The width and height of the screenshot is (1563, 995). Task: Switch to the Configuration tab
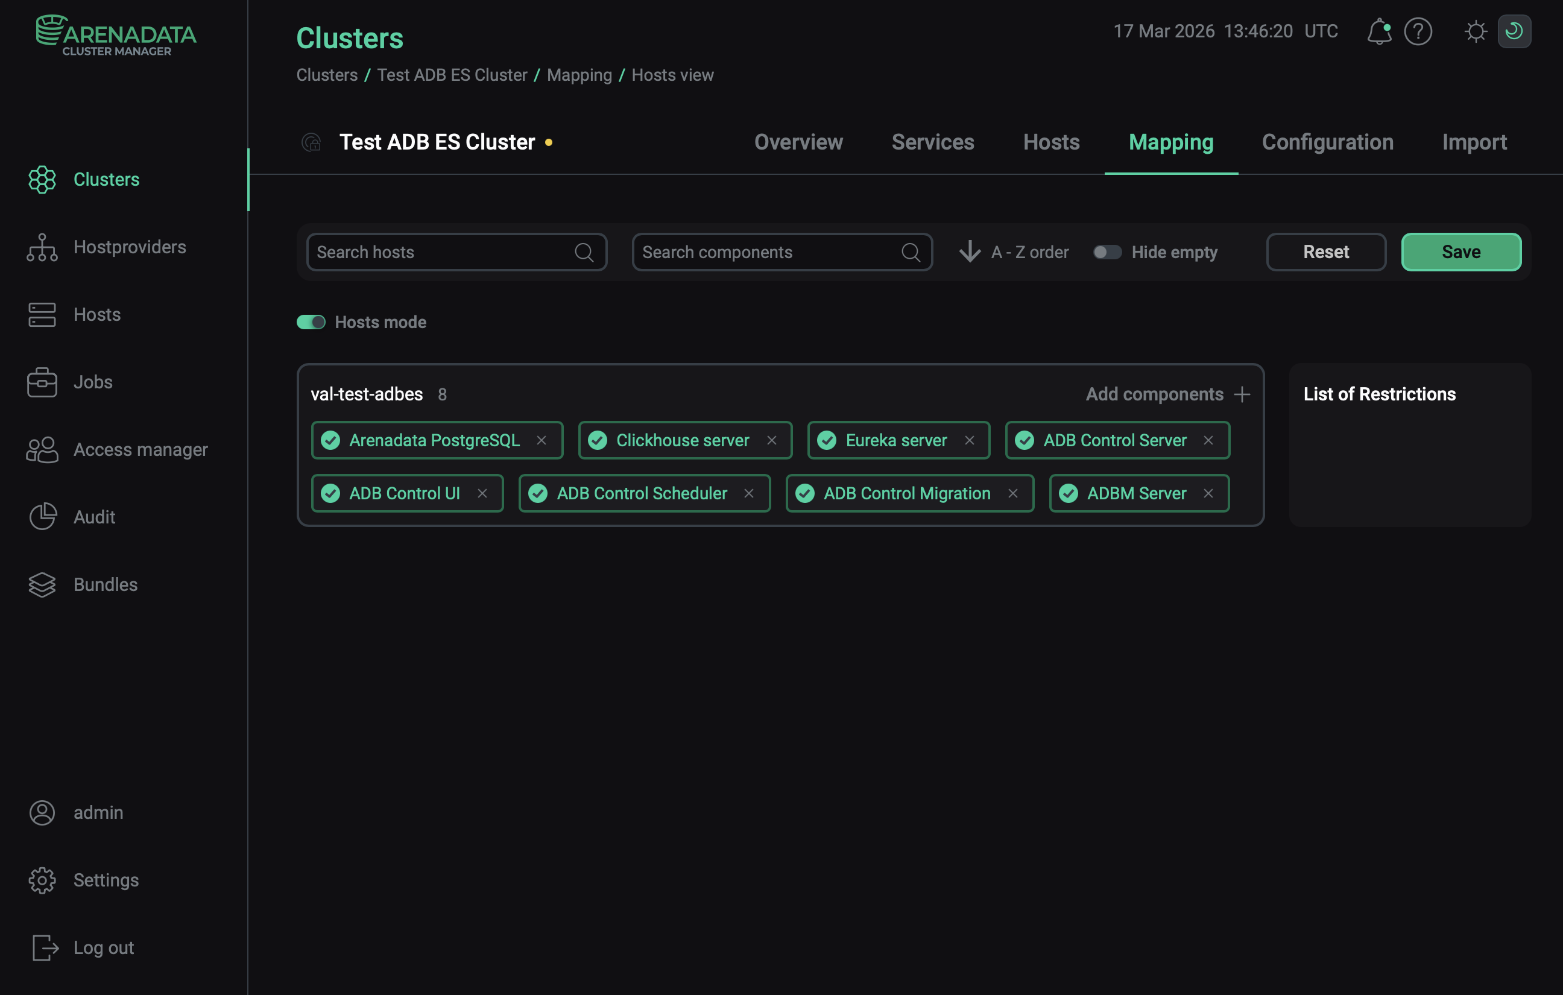(1327, 142)
